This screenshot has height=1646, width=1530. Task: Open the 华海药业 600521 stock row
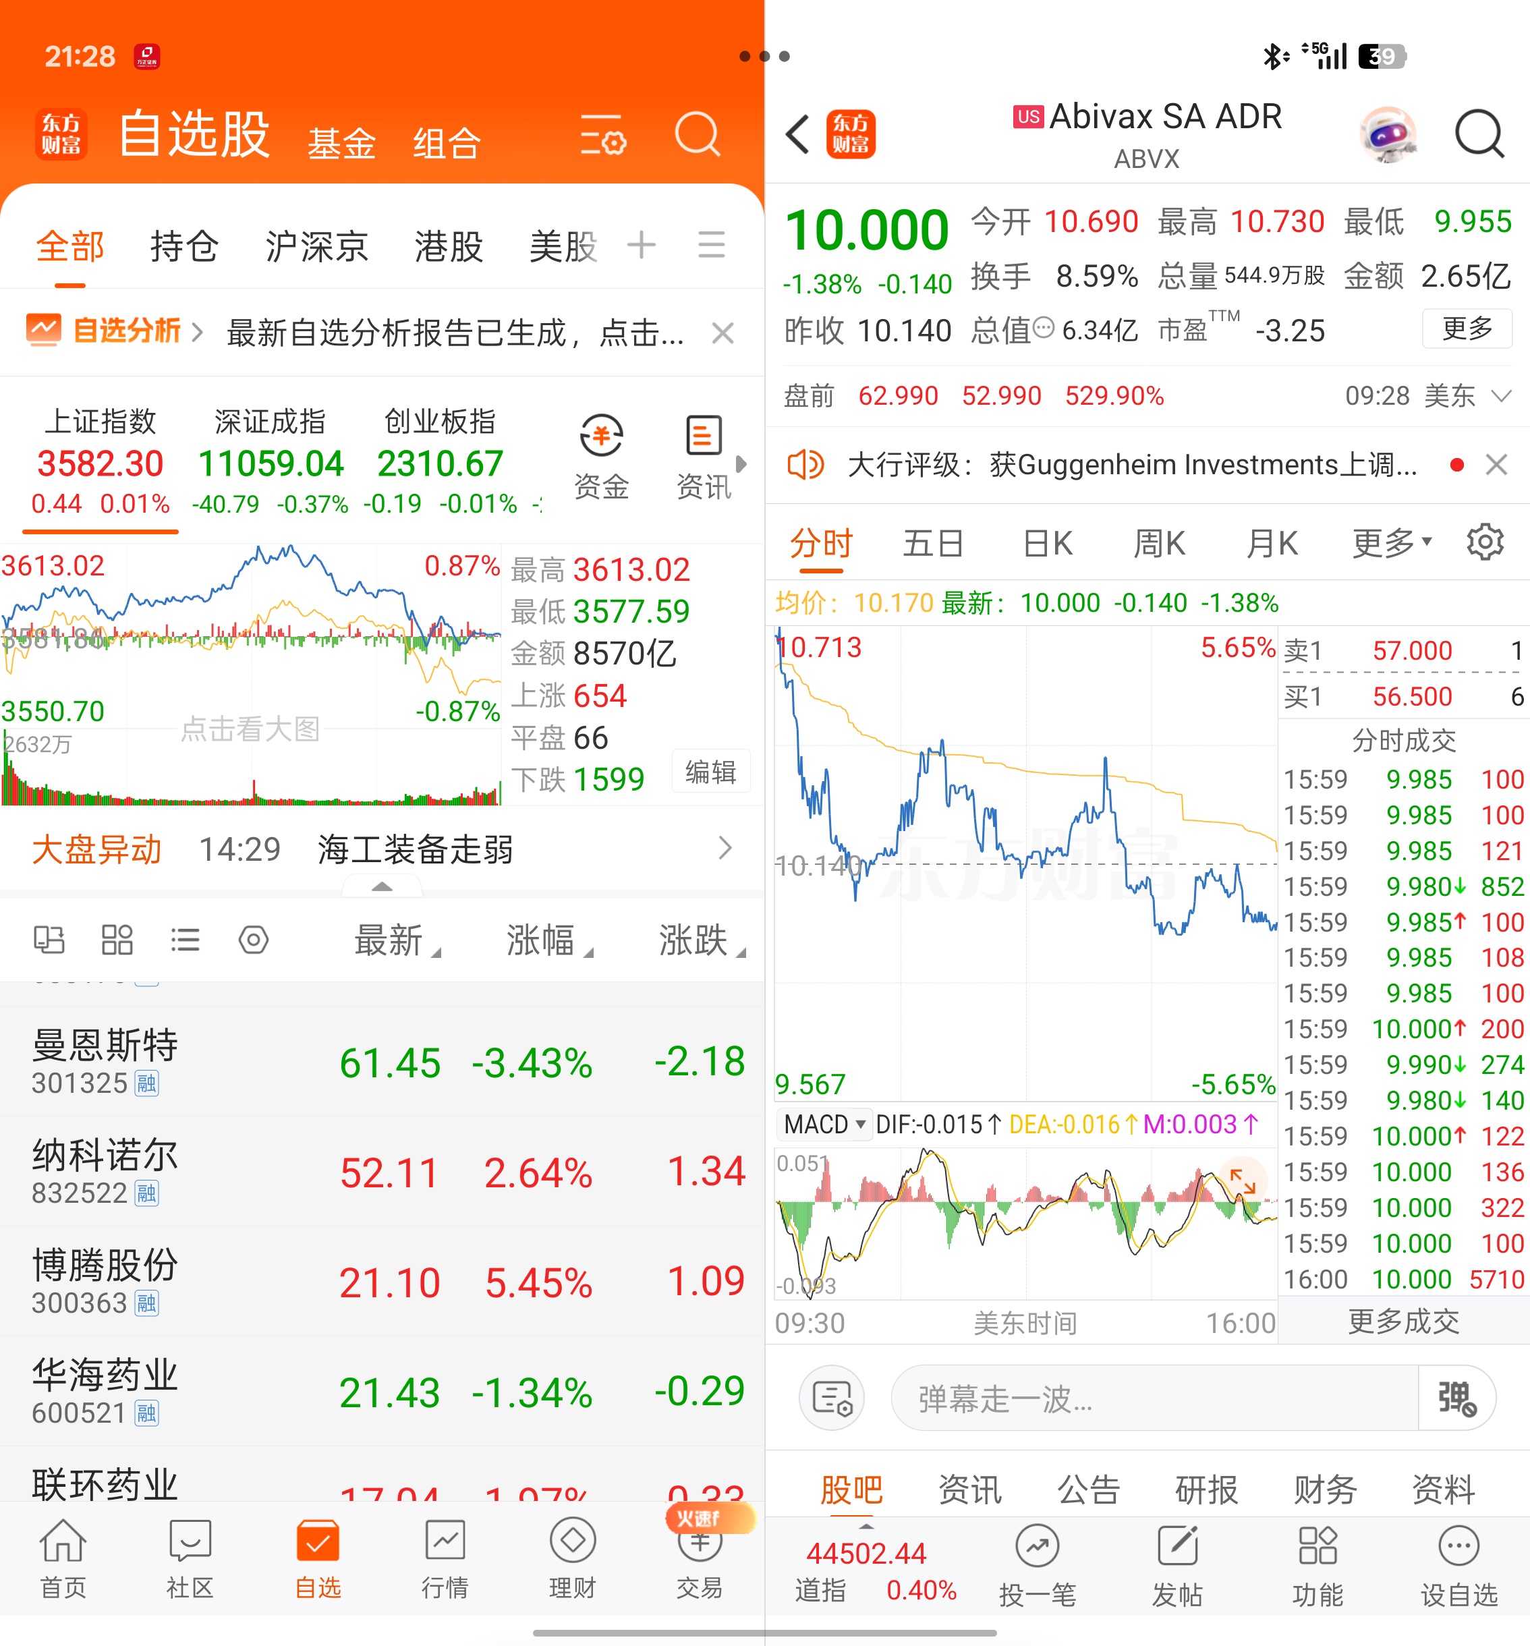point(382,1391)
